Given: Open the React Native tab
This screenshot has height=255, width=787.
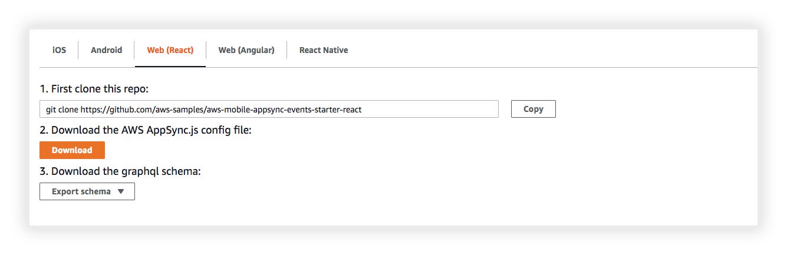Looking at the screenshot, I should pos(323,50).
